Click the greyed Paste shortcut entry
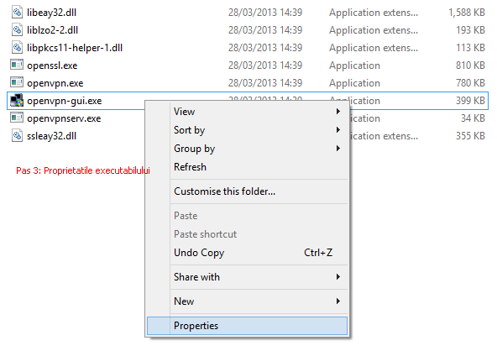The image size is (497, 351). pyautogui.click(x=247, y=234)
